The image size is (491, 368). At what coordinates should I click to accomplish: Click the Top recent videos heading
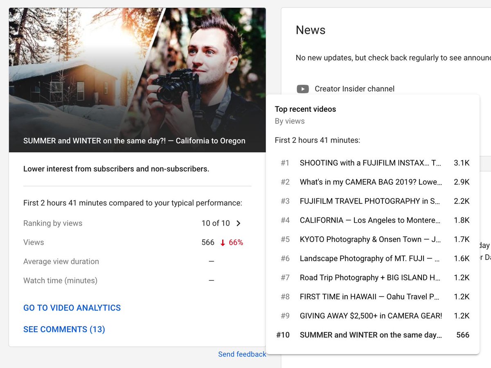click(x=305, y=109)
